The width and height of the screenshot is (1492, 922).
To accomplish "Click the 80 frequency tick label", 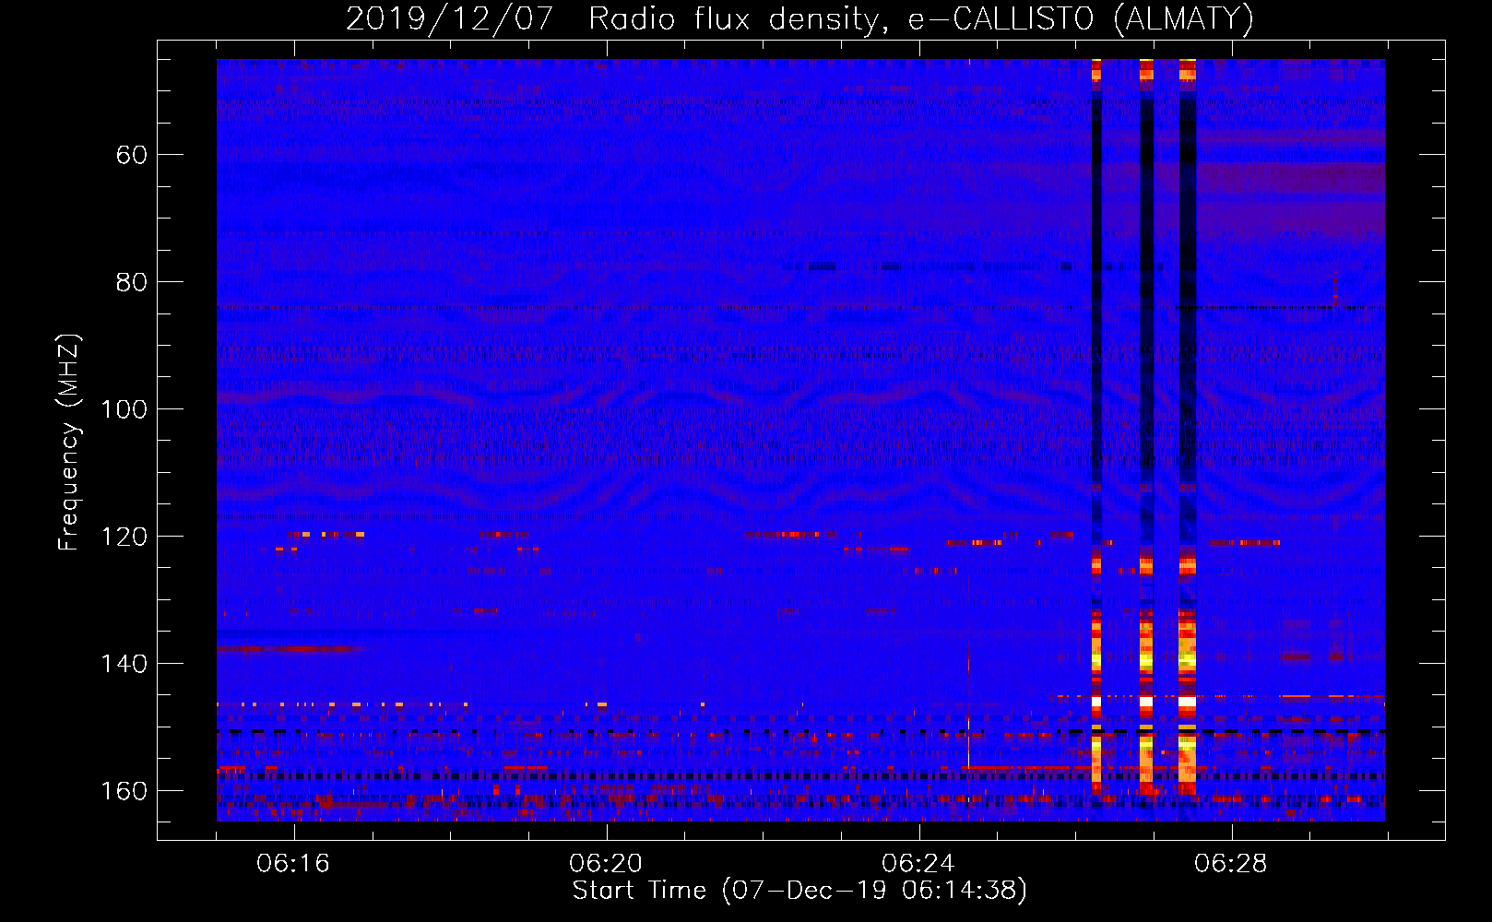I will [131, 282].
